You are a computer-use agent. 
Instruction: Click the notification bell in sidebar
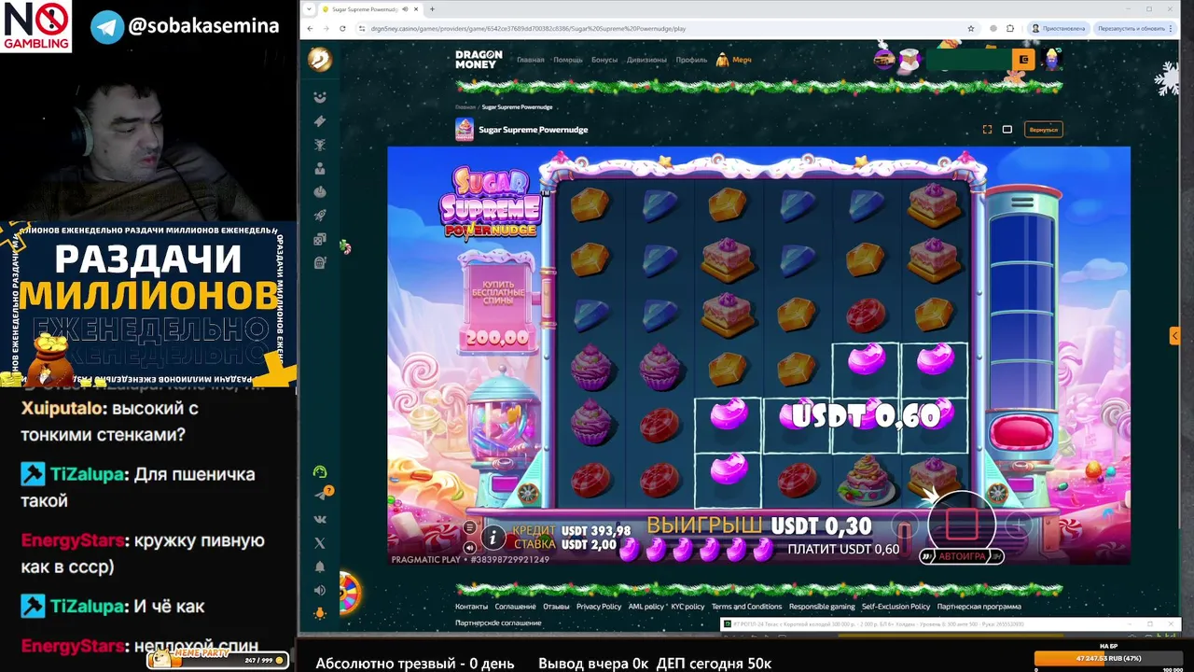(x=320, y=567)
